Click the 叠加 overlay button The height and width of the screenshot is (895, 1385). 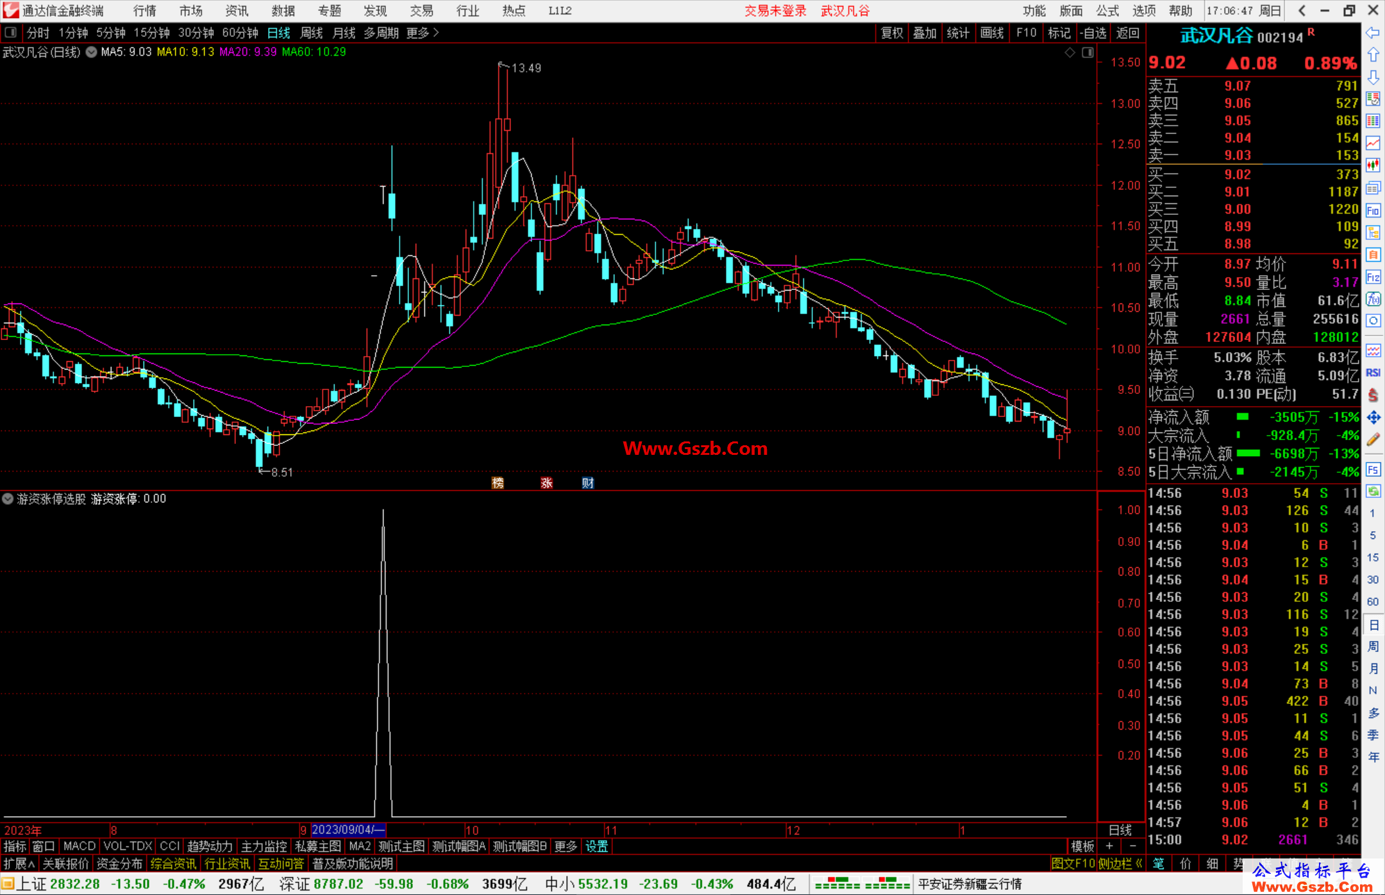(925, 33)
